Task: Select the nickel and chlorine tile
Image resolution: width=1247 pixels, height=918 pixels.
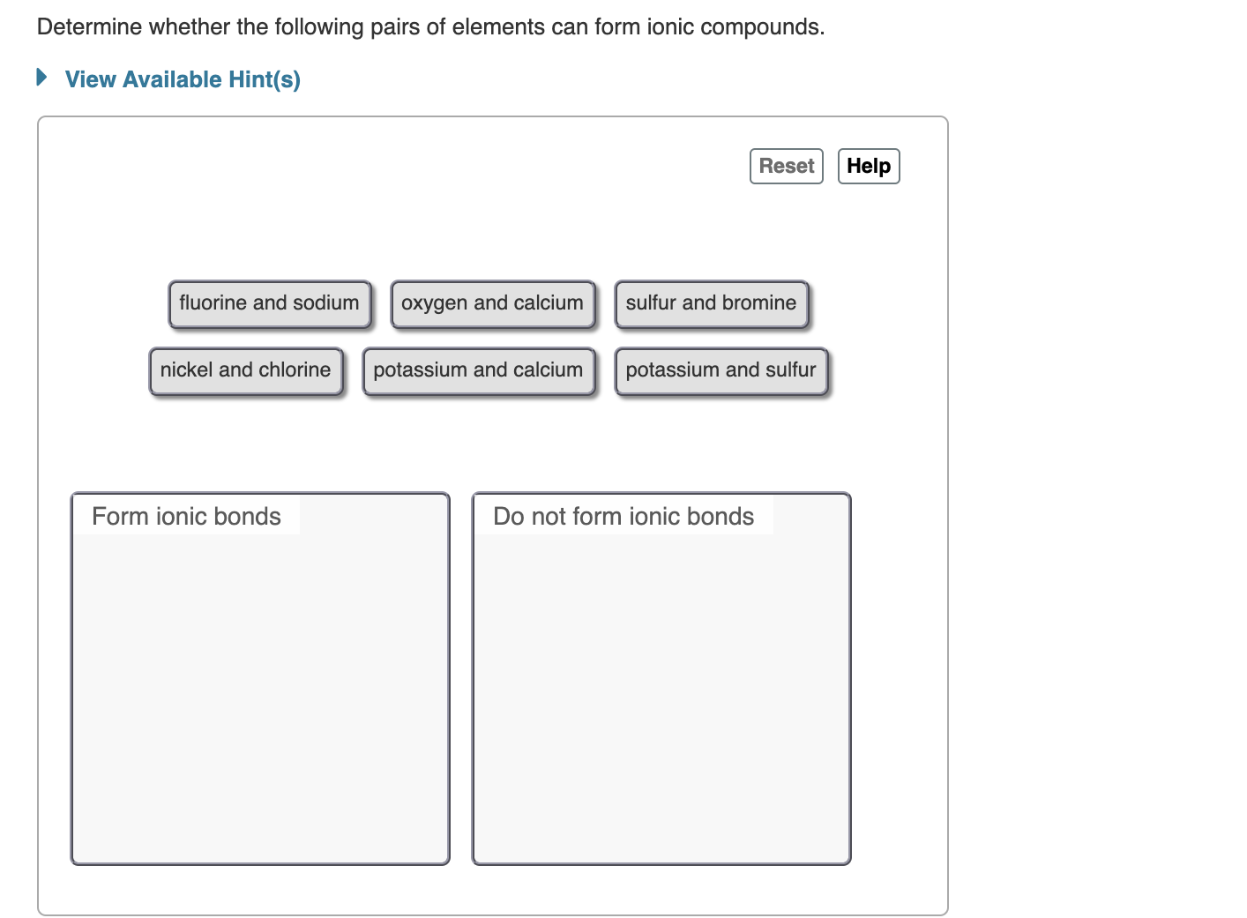Action: click(x=246, y=369)
